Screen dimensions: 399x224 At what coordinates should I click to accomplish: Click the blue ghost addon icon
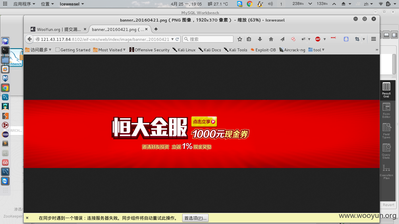[x=346, y=39]
